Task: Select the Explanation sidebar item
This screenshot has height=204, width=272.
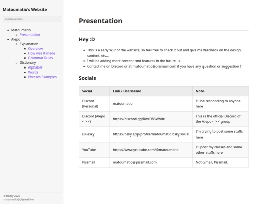Action: 29,44
